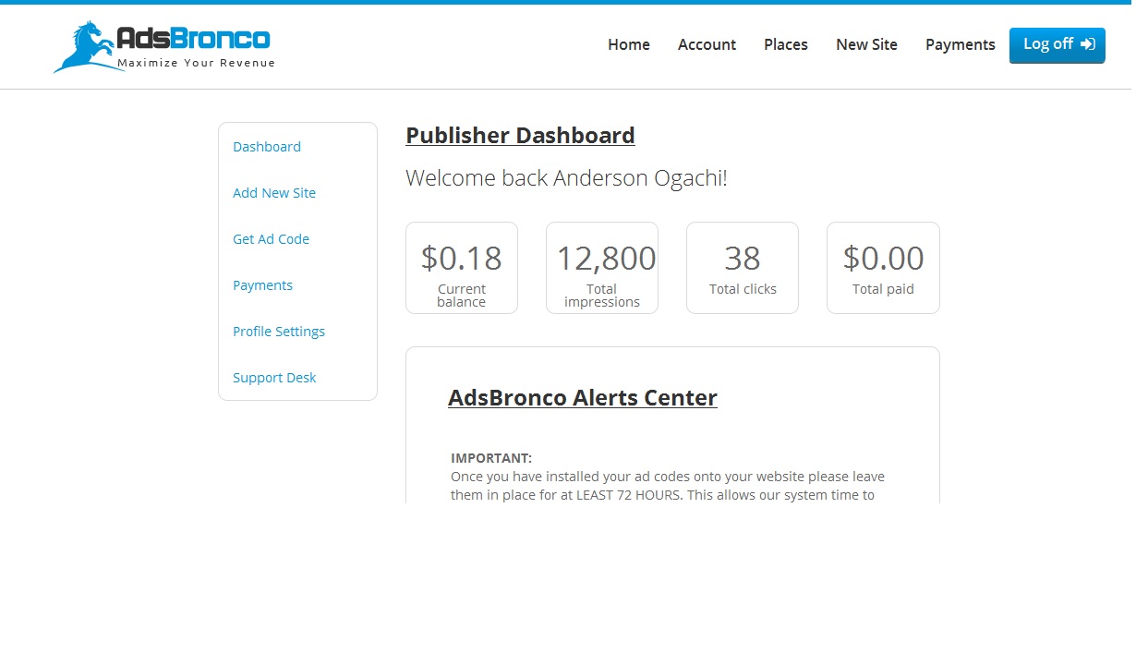Select the 38 Total clicks card
The width and height of the screenshot is (1136, 665).
pos(743,268)
